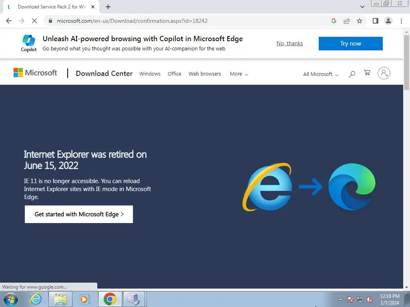Viewport: 410px width, 307px height.
Task: Open Windows Media Player from taskbar
Action: pyautogui.click(x=84, y=299)
